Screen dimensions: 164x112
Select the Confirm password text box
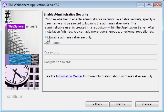click(x=100, y=67)
